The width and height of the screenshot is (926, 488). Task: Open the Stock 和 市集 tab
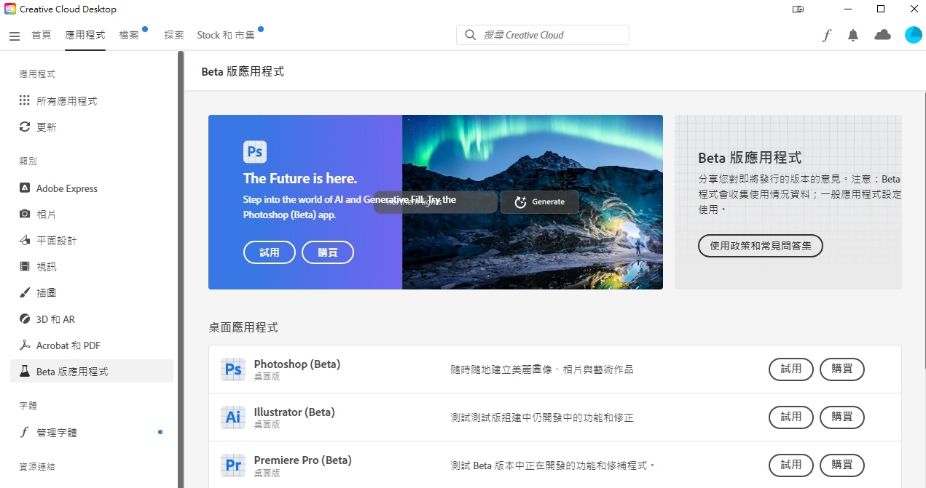[x=226, y=35]
